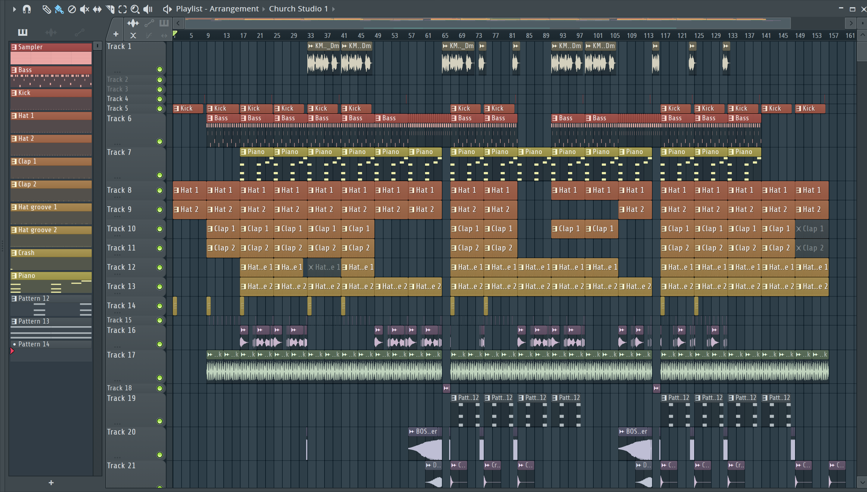The width and height of the screenshot is (867, 492).
Task: Click the speaker icon before Playlist title
Action: click(167, 9)
